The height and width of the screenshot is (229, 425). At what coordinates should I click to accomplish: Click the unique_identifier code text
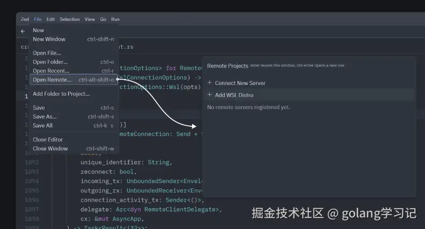pyautogui.click(x=126, y=162)
